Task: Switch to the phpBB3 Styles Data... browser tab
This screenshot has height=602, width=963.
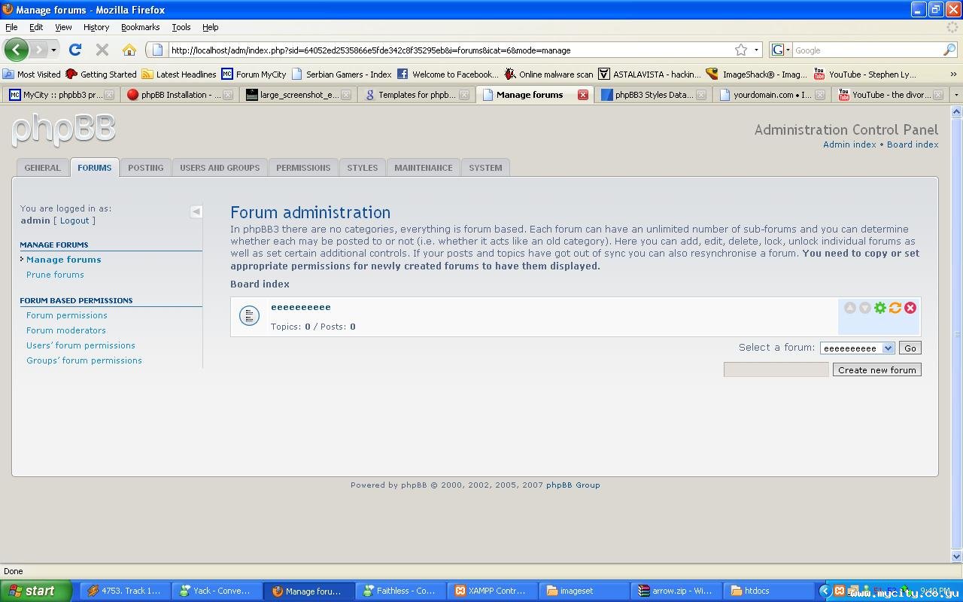Action: click(653, 95)
